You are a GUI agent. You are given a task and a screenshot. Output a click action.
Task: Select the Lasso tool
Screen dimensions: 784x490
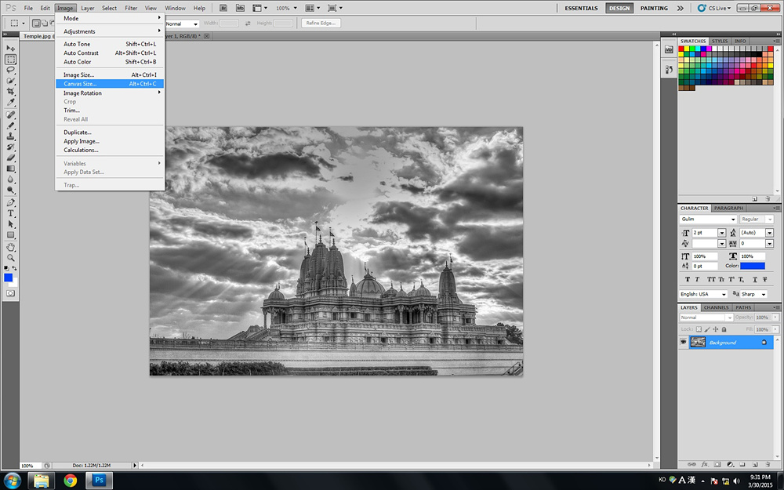(x=11, y=70)
